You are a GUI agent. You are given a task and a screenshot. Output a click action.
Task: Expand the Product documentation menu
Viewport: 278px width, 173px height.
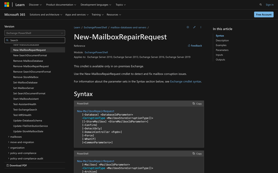click(x=61, y=5)
